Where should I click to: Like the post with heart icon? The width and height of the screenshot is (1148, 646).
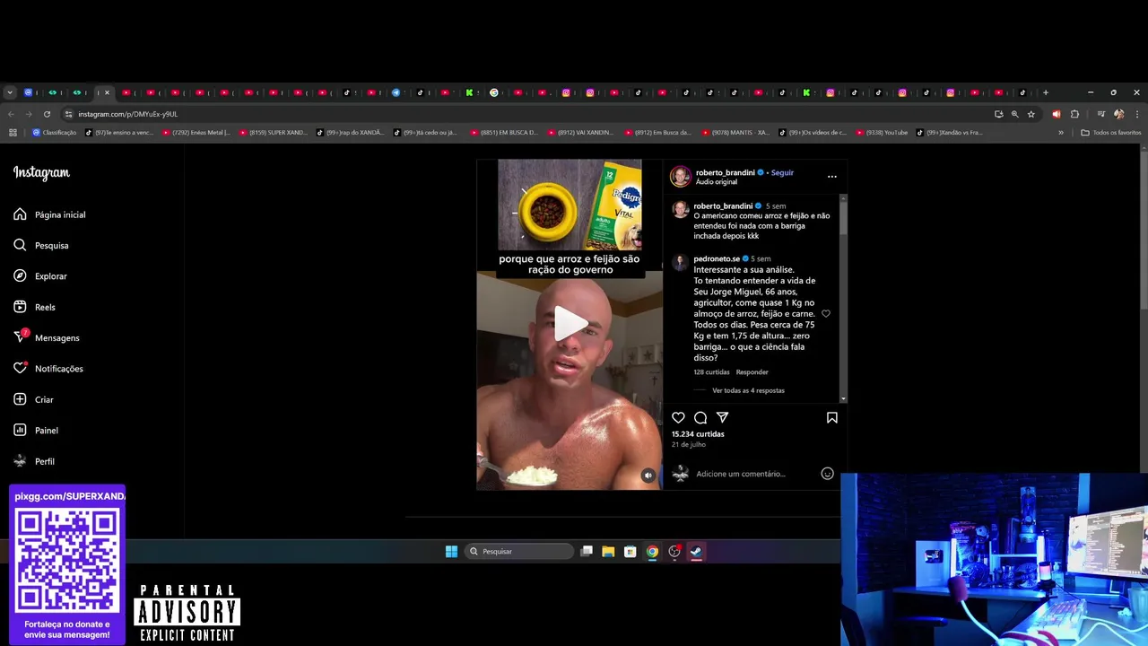(x=678, y=417)
